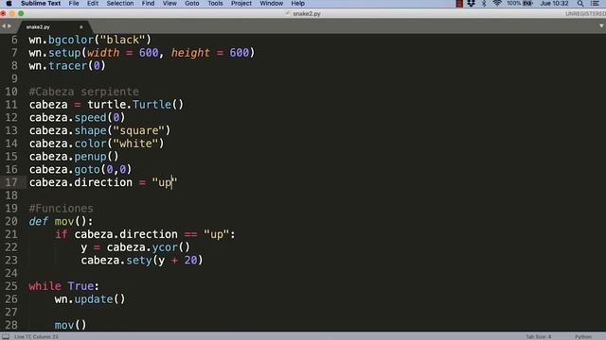Open the Apple menu
Viewport: 606px width, 340px height.
pos(9,4)
